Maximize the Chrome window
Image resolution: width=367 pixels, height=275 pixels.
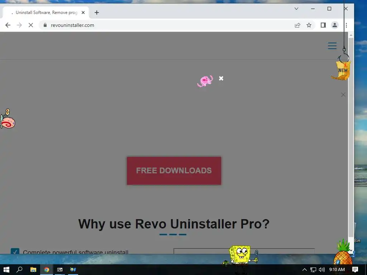tap(329, 9)
